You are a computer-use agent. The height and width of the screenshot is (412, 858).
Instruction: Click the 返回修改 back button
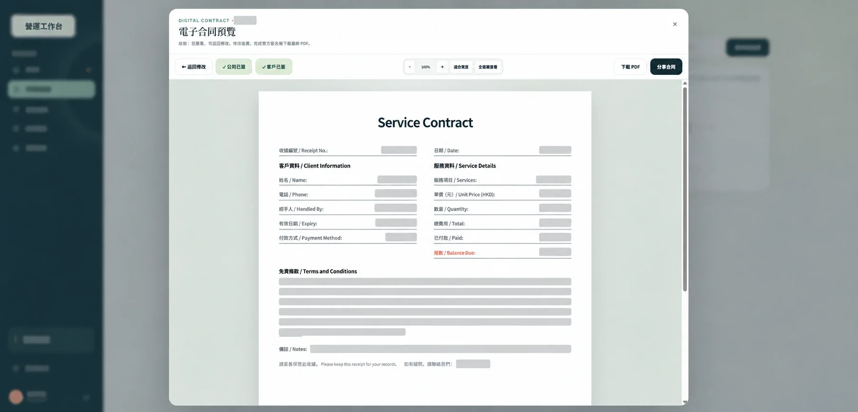point(194,67)
